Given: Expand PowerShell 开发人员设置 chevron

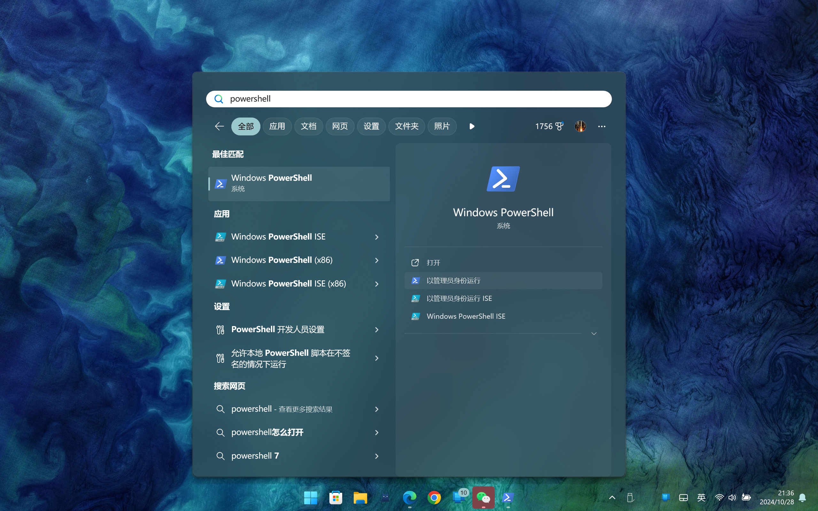Looking at the screenshot, I should point(376,330).
